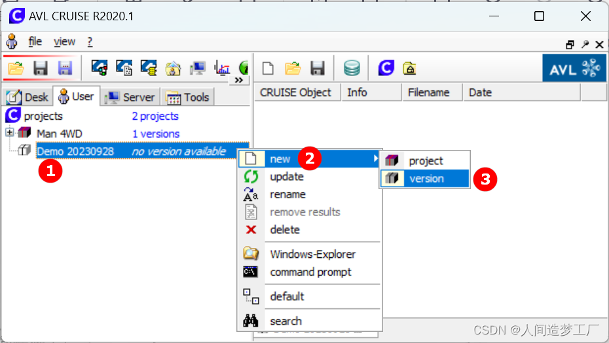Open the 'new' submenu entry

(x=310, y=159)
